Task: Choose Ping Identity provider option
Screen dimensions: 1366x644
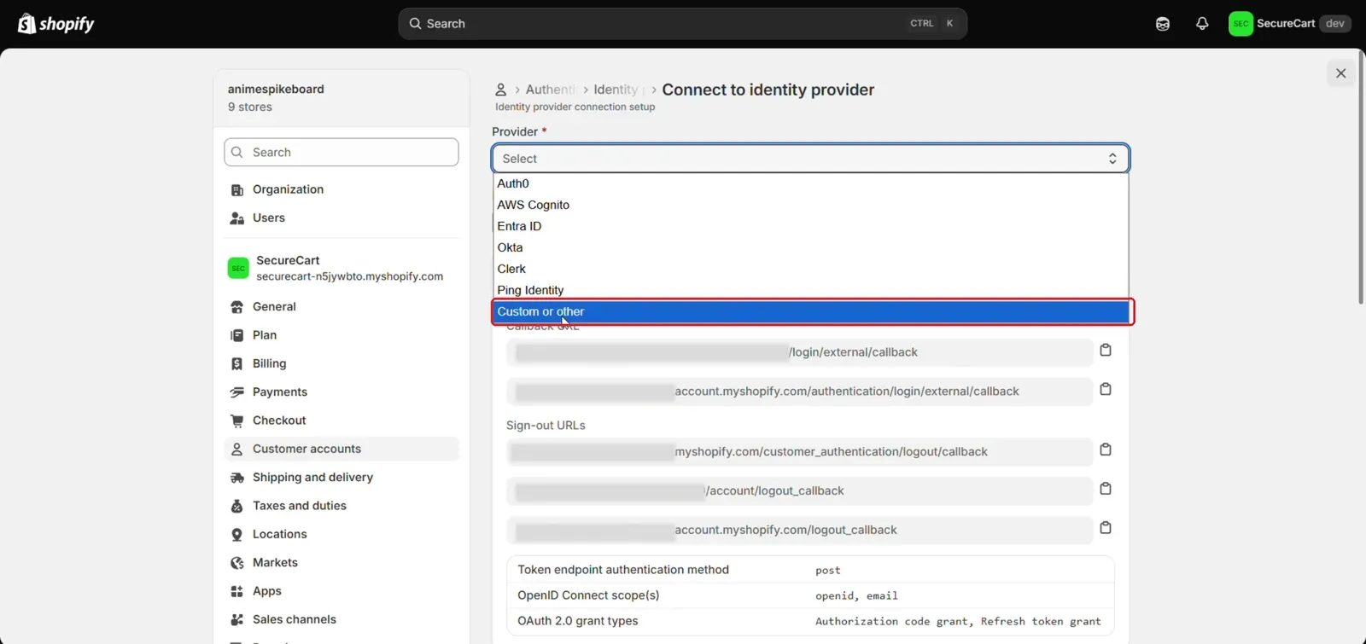Action: click(810, 290)
